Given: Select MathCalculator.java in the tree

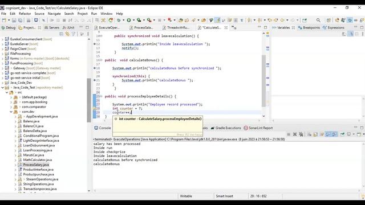Looking at the screenshot, I should (x=37, y=160).
